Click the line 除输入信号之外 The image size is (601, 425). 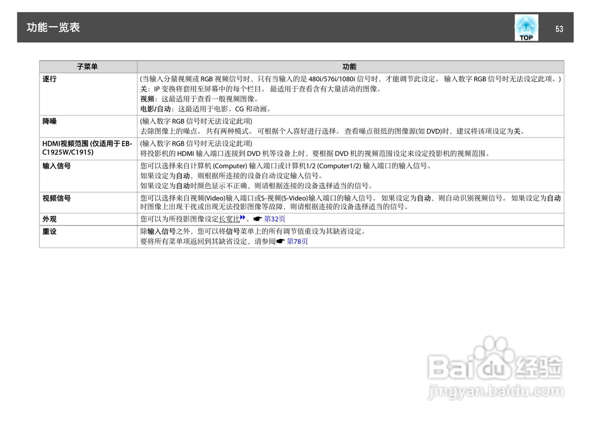253,232
